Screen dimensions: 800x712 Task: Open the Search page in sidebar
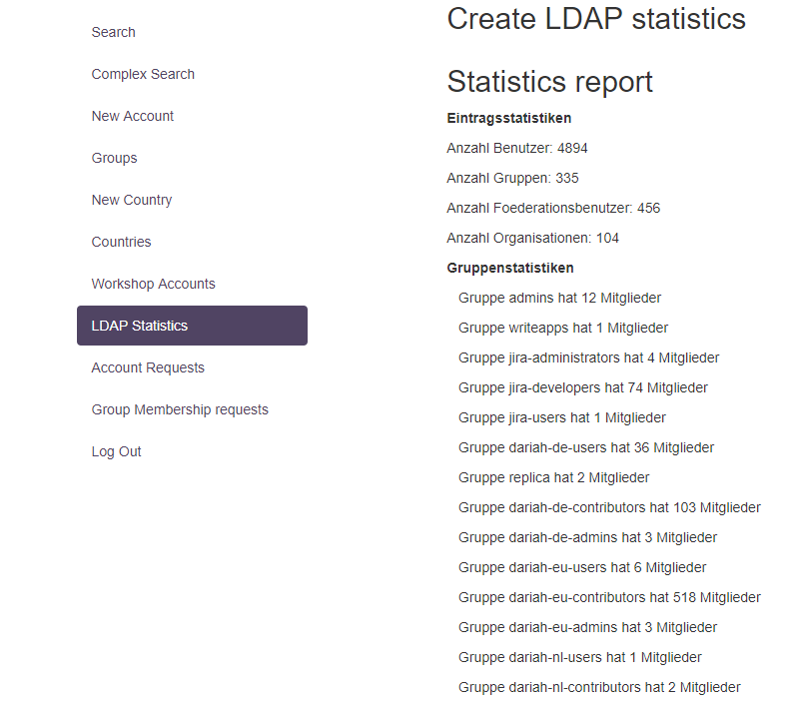pyautogui.click(x=114, y=32)
